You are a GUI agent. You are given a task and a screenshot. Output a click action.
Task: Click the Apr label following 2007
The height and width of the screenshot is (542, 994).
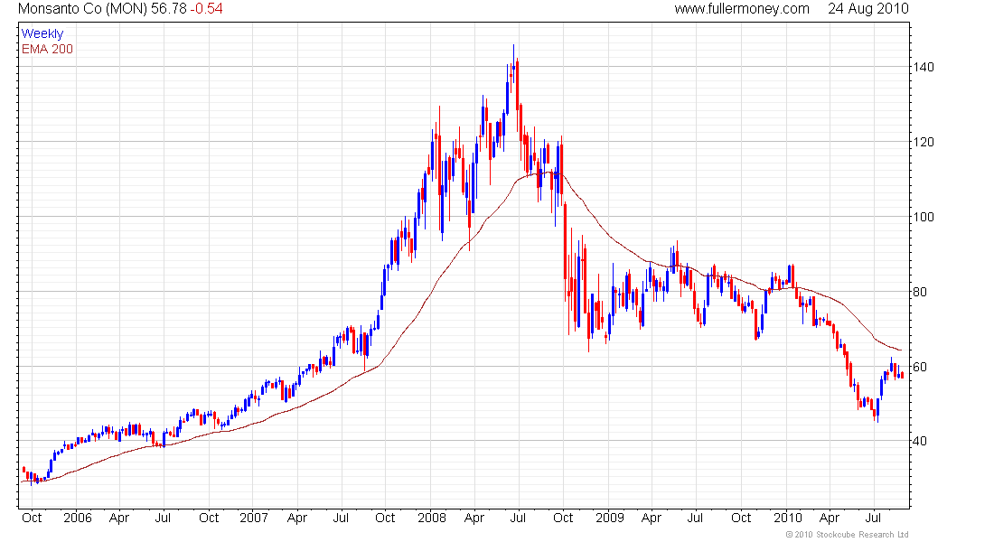click(296, 518)
